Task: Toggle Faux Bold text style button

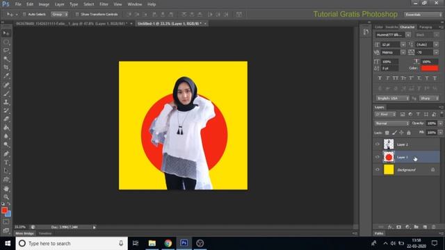Action: coord(380,78)
